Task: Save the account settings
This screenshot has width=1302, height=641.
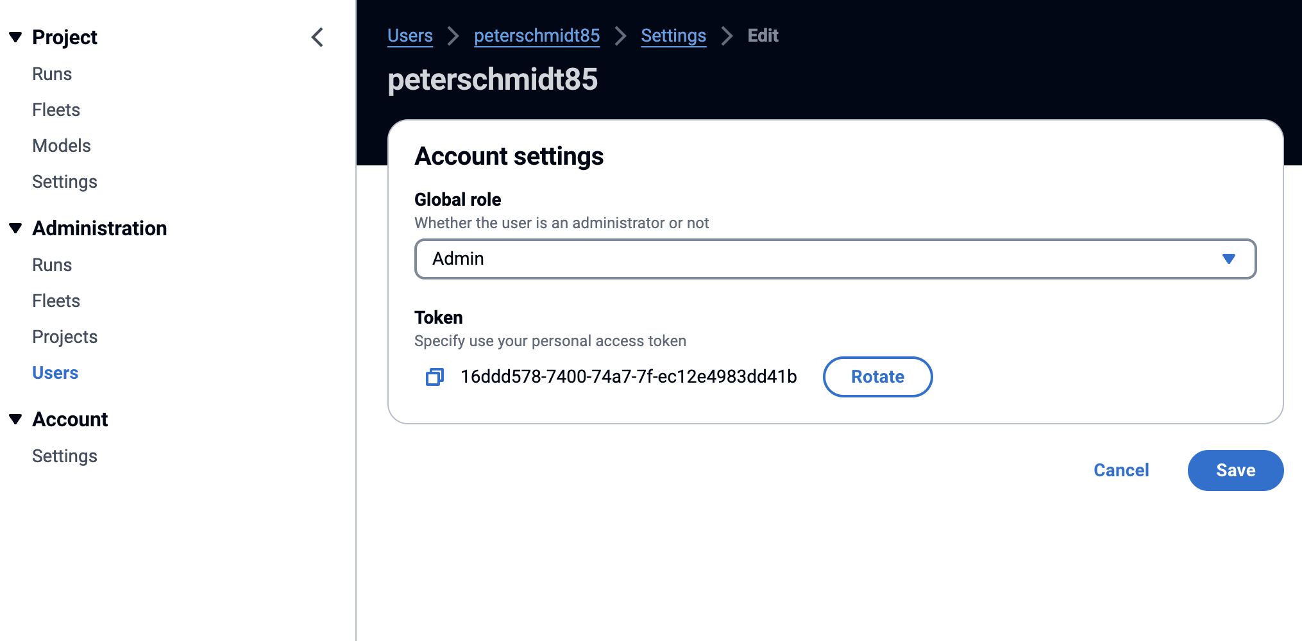Action: coord(1235,470)
